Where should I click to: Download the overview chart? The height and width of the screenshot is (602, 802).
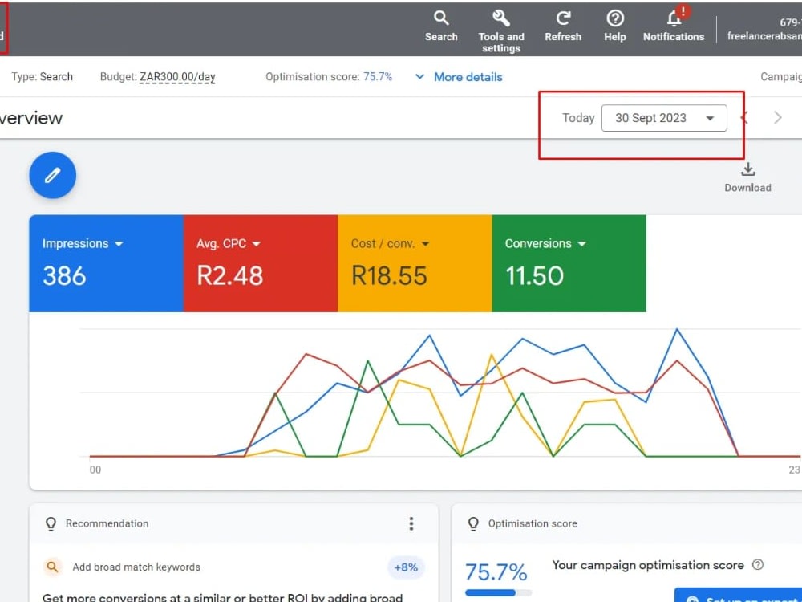747,177
